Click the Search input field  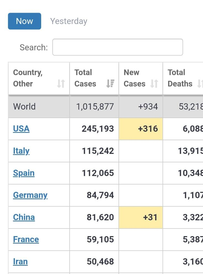(118, 47)
